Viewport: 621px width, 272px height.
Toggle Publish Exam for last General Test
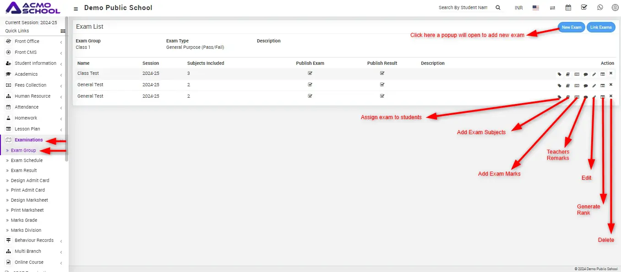pyautogui.click(x=310, y=96)
